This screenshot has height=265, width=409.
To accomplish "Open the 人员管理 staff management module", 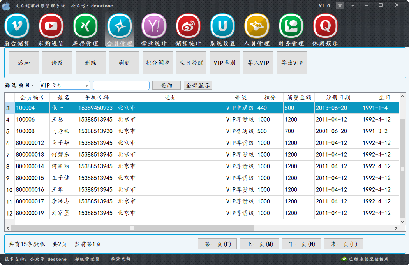I will point(257,30).
